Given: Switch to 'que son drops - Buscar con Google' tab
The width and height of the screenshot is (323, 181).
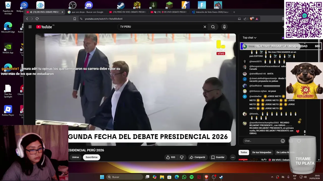Looking at the screenshot, I should coord(86,12).
